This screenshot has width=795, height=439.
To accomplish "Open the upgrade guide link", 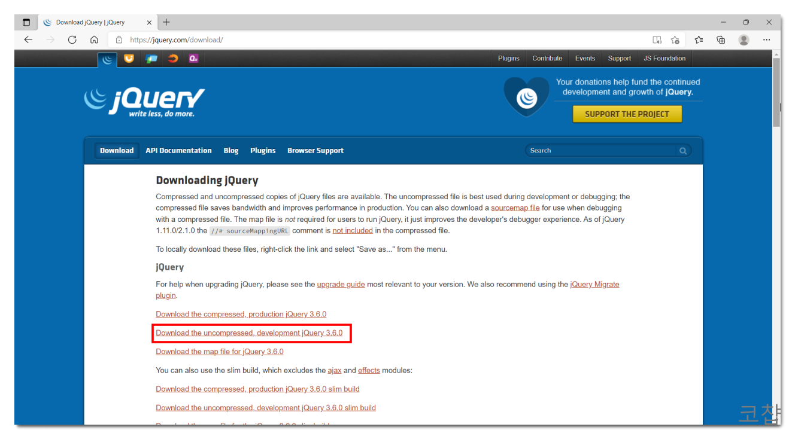I will pos(341,285).
